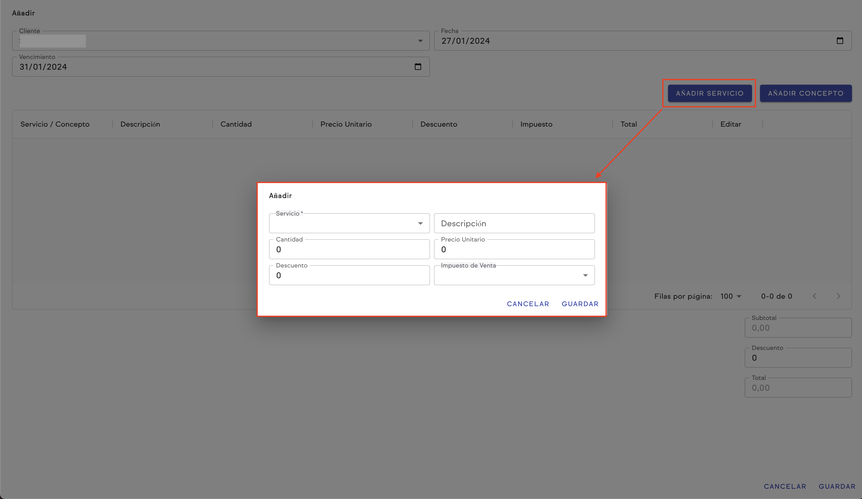The width and height of the screenshot is (862, 499).
Task: Open the Impuesto de Venta dropdown
Action: tap(585, 275)
